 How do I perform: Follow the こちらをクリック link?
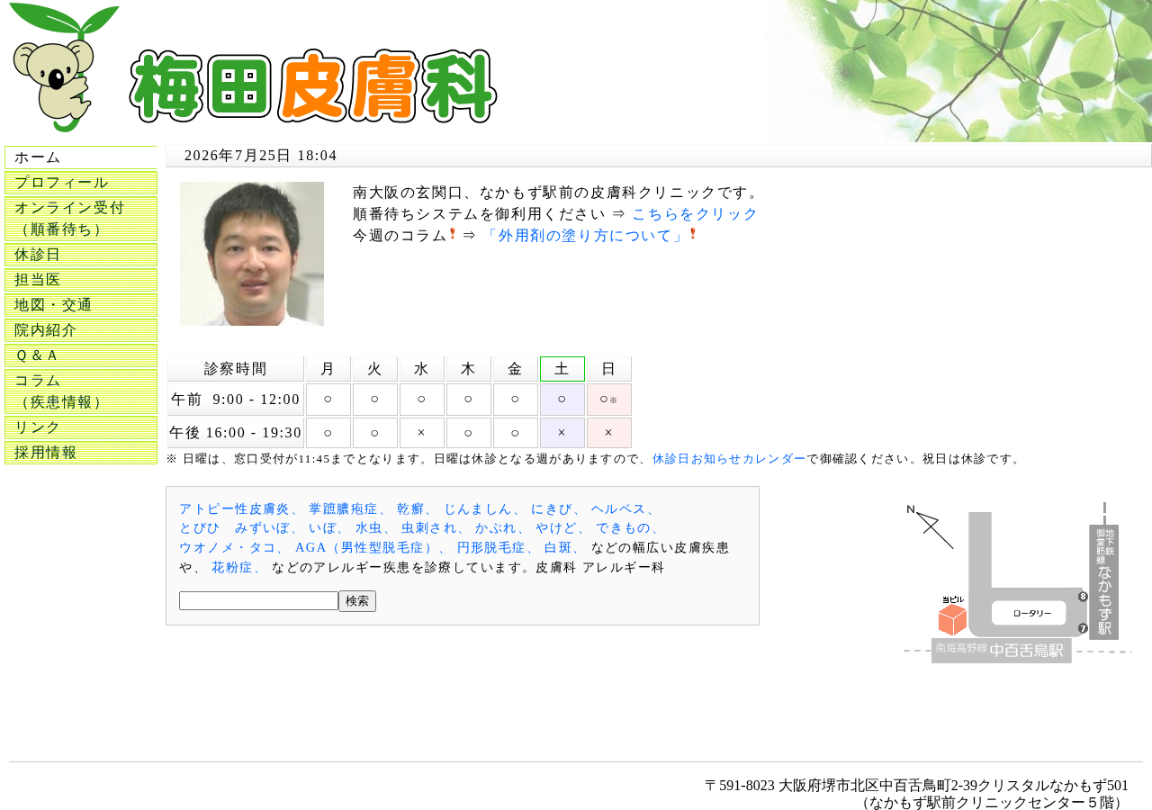(x=695, y=214)
